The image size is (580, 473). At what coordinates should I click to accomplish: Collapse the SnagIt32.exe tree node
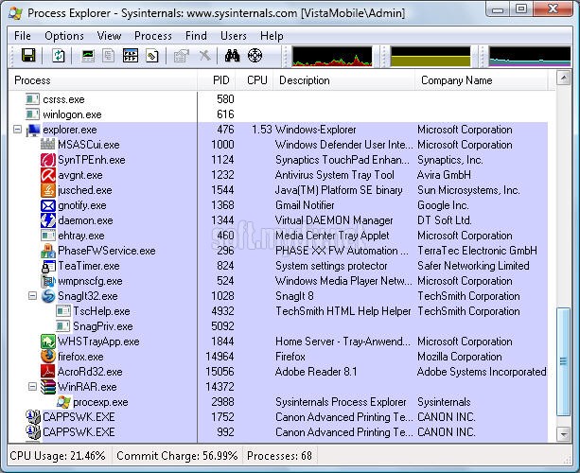pyautogui.click(x=32, y=296)
